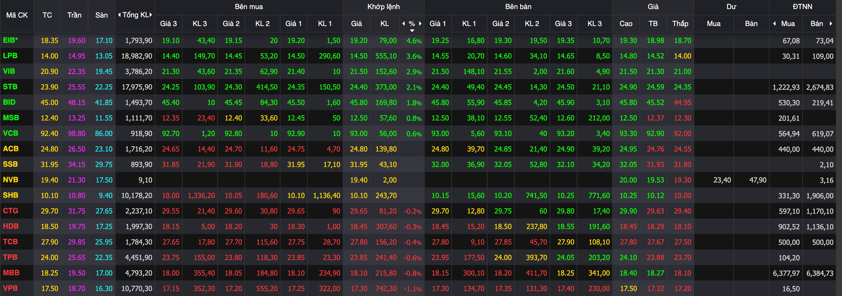Click the Thấp price header
This screenshot has width=842, height=296.
pos(680,24)
